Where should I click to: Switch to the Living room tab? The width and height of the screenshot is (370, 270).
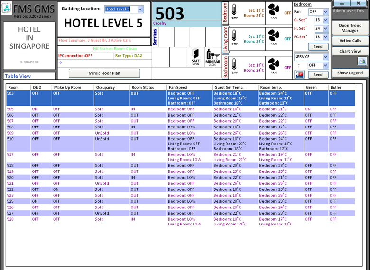[x=226, y=39]
